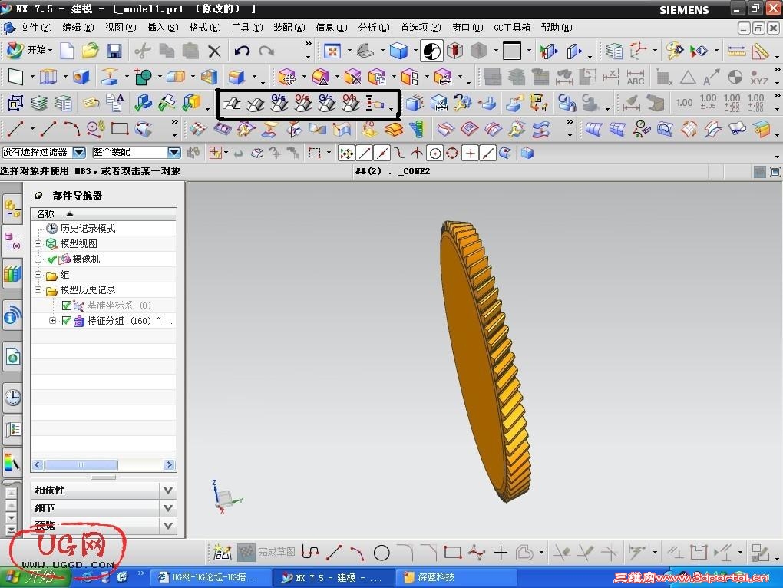Undo the last action

pos(242,51)
